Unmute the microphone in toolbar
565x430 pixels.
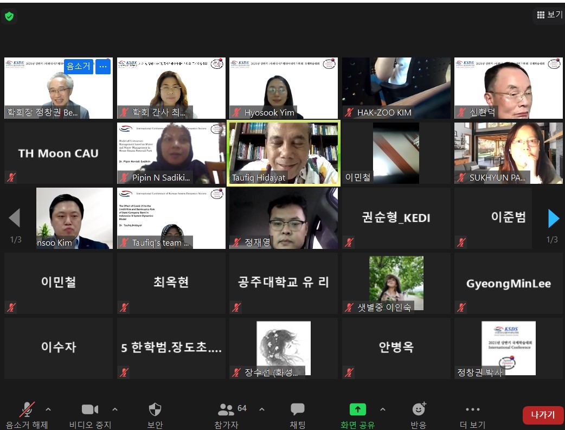pos(27,409)
